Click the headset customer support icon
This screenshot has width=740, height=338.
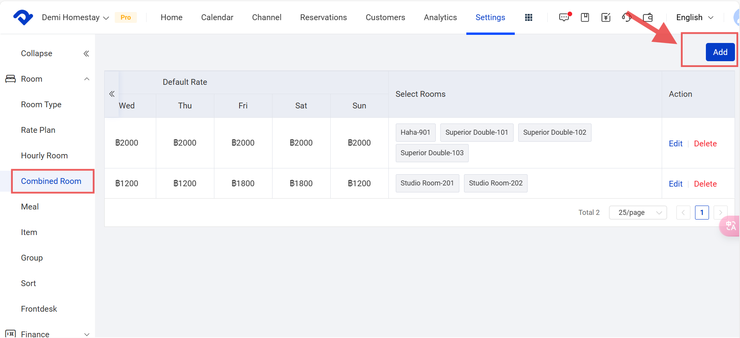pyautogui.click(x=626, y=17)
